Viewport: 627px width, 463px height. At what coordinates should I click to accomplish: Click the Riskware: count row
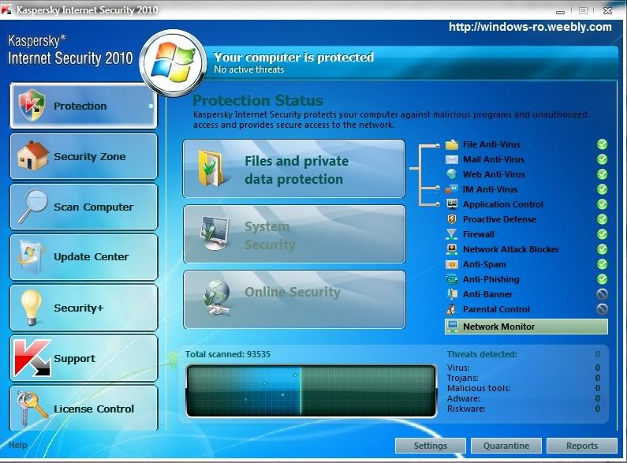(x=524, y=409)
